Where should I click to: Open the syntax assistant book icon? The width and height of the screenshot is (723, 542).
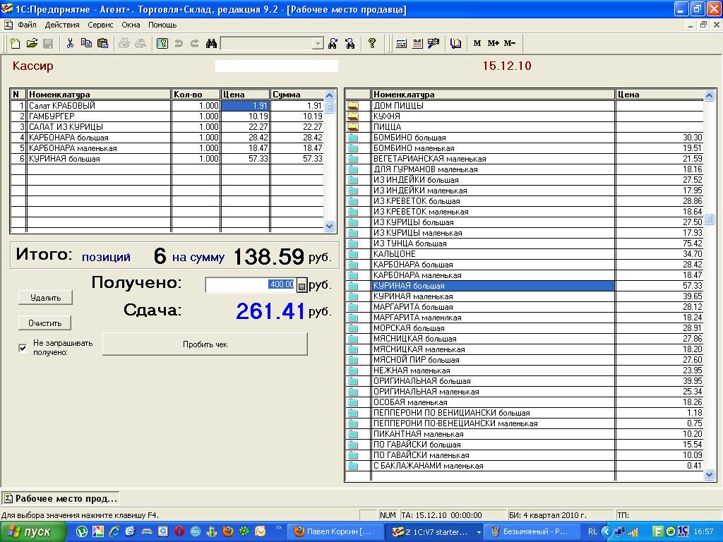point(455,43)
